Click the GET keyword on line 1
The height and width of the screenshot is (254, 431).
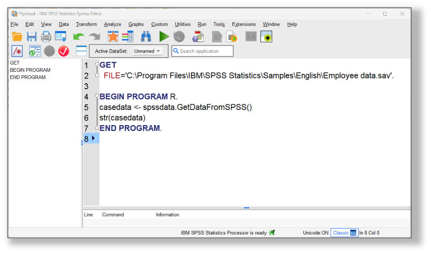108,65
